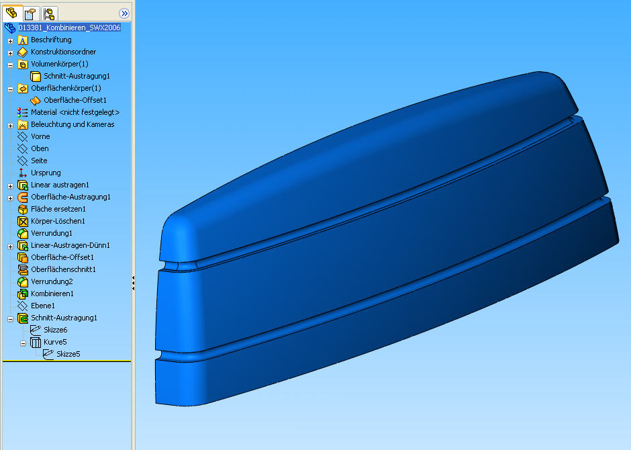631x450 pixels.
Task: Select the Ursprung label
Action: click(x=46, y=173)
